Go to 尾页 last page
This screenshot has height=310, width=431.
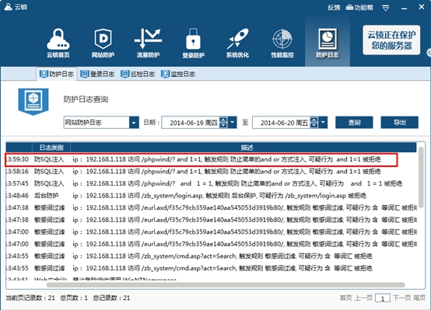pos(419,298)
